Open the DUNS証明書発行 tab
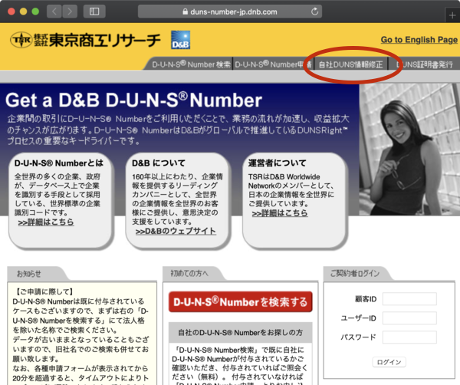The width and height of the screenshot is (460, 385). click(x=424, y=64)
